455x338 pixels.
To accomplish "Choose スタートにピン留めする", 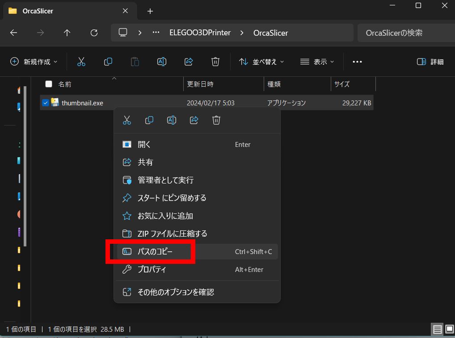I will pos(197,198).
